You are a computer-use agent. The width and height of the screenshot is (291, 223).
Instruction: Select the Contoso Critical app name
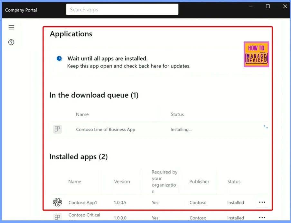[84, 215]
